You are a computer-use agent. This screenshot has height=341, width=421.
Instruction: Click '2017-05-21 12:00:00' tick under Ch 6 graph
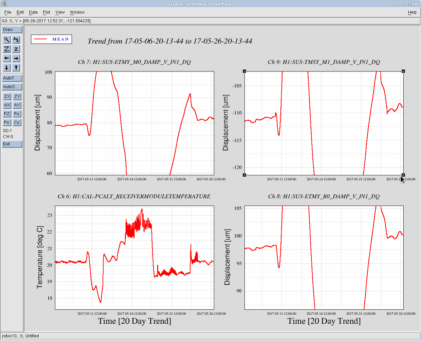point(171,313)
